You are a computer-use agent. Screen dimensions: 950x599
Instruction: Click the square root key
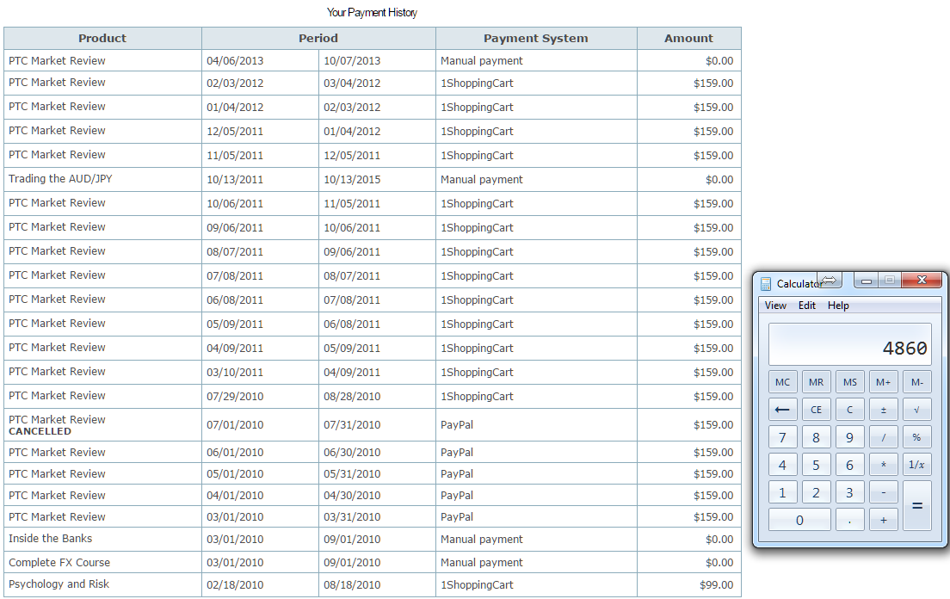(x=917, y=410)
